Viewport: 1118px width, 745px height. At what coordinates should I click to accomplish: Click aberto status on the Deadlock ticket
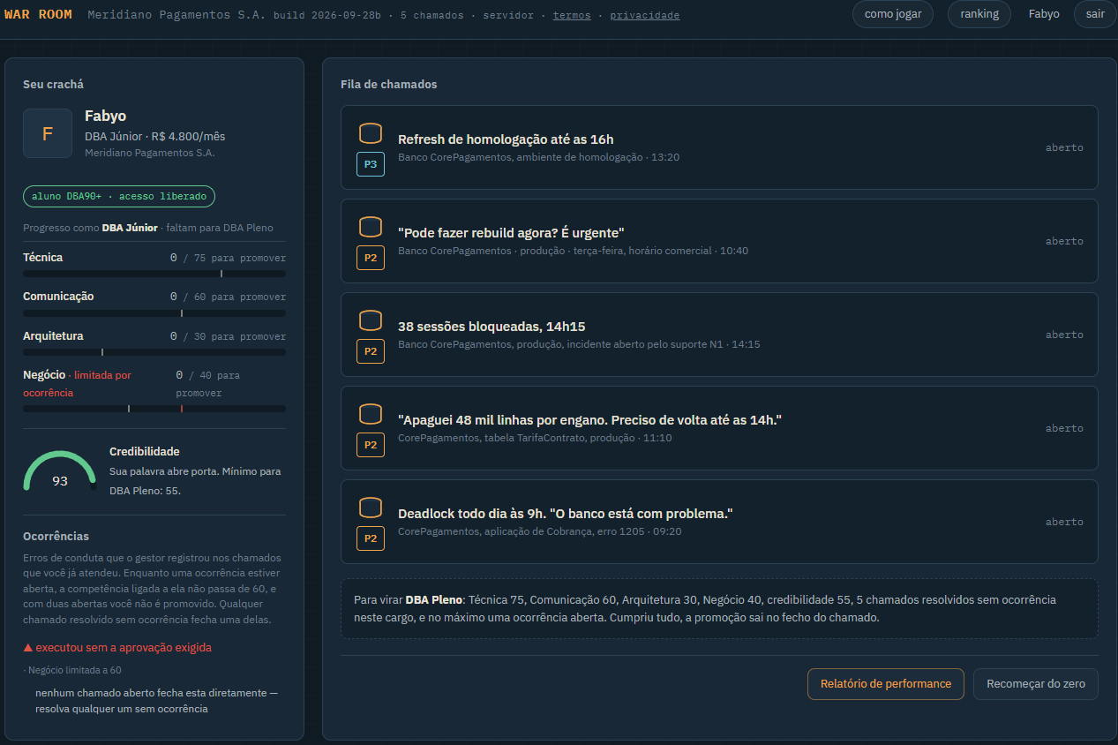pyautogui.click(x=1064, y=522)
